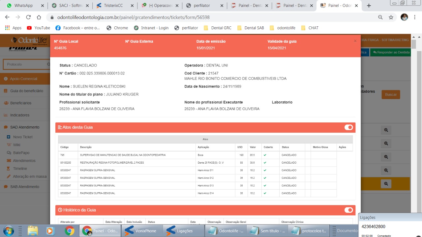This screenshot has height=237, width=422.
Task: Click the browser home icon
Action: click(39, 17)
